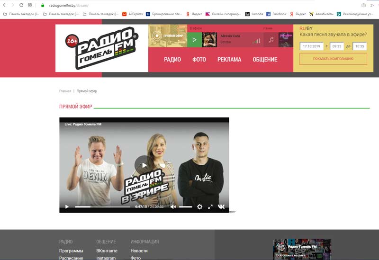The image size is (379, 260).
Task: Open the ФОТО menu
Action: coord(199,60)
